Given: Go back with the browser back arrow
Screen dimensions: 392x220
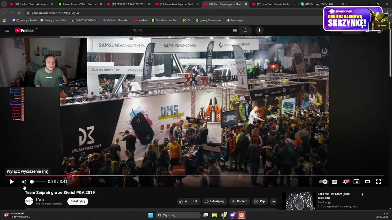Looking at the screenshot, I should pos(4,13).
